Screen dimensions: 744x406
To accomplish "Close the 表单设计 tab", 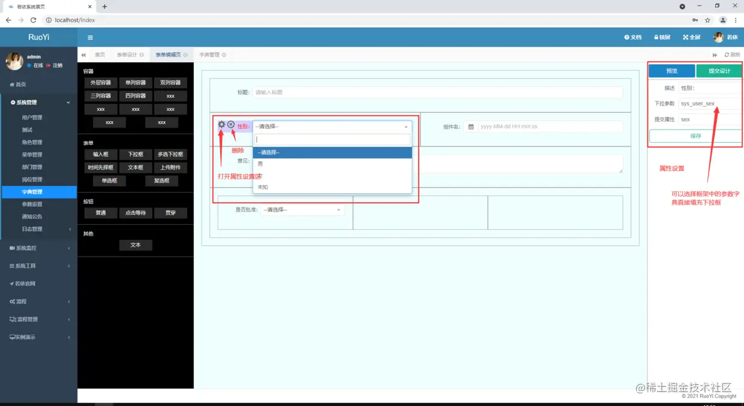I will 142,55.
